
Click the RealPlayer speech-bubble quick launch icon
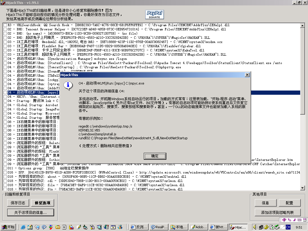click(x=44, y=227)
